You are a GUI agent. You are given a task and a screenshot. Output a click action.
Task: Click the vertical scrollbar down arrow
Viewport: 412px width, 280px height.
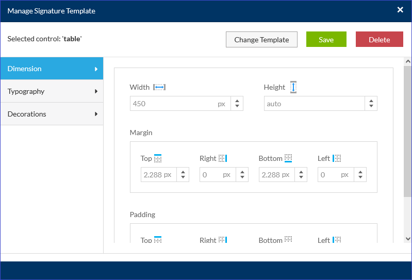pyautogui.click(x=407, y=238)
